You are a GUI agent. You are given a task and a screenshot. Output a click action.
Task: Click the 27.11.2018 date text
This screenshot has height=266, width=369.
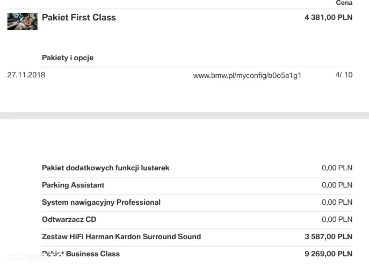coord(26,75)
